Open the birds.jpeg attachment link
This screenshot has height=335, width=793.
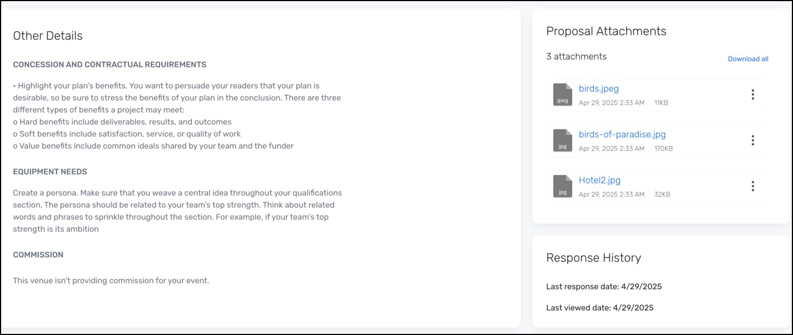click(599, 88)
